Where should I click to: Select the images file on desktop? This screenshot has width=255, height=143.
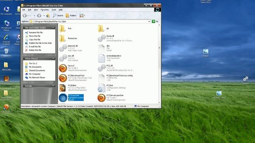coord(206,53)
